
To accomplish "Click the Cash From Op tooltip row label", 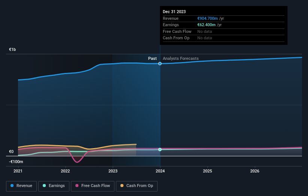I will (x=176, y=38).
